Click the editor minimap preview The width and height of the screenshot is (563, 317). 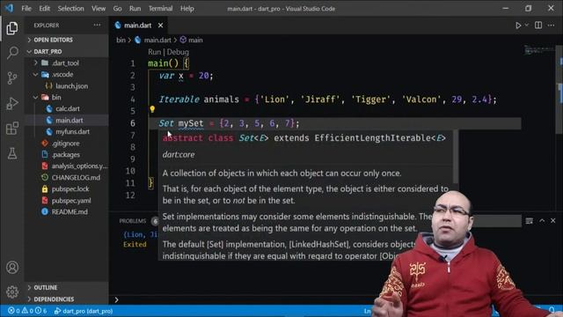point(538,50)
